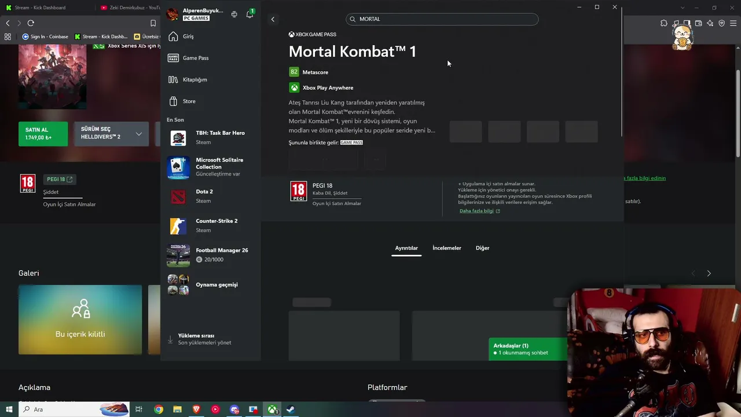Open the Football Manager 26 thumbnail
The image size is (741, 417).
(x=178, y=255)
